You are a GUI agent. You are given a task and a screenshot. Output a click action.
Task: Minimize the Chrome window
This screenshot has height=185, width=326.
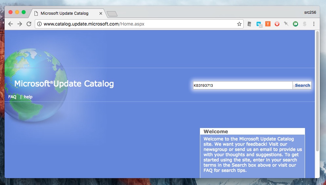click(17, 12)
